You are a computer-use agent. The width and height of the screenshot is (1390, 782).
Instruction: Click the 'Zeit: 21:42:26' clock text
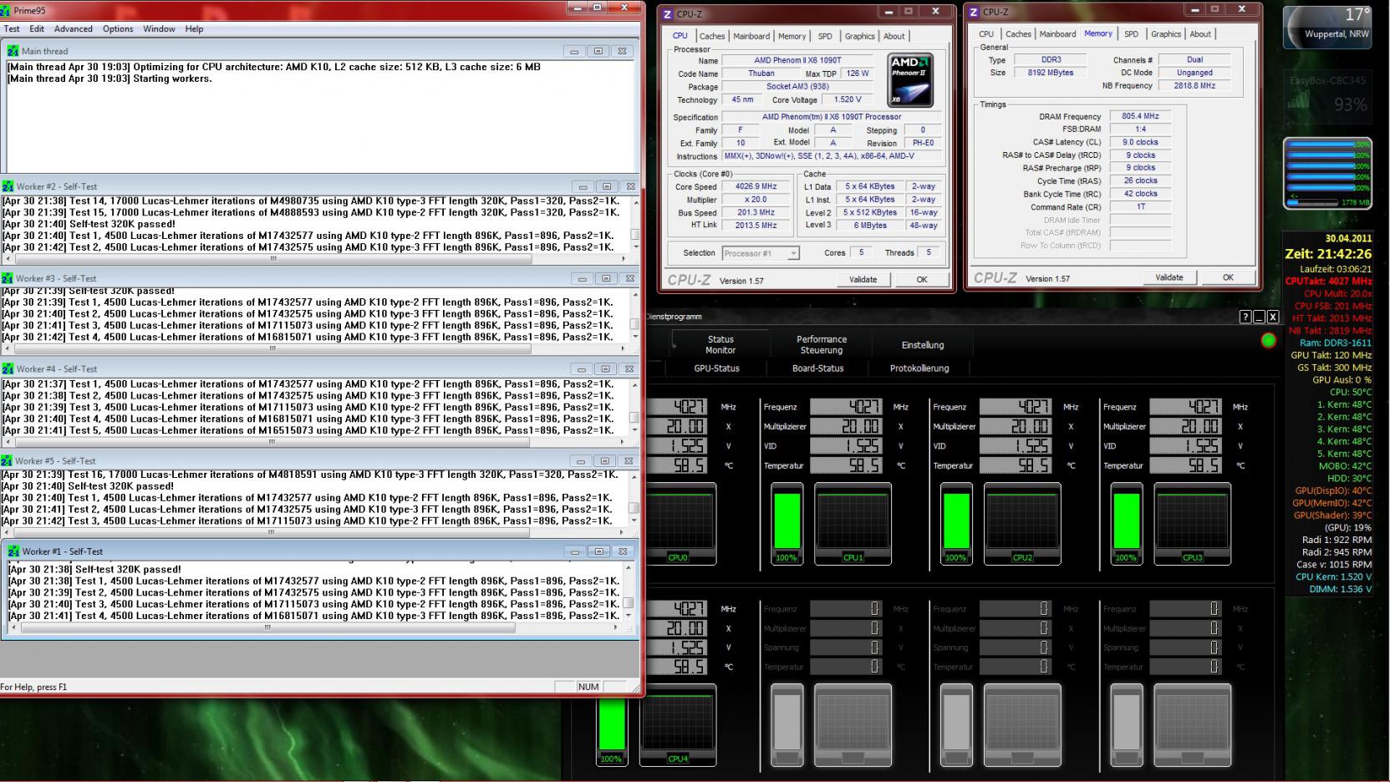coord(1328,254)
